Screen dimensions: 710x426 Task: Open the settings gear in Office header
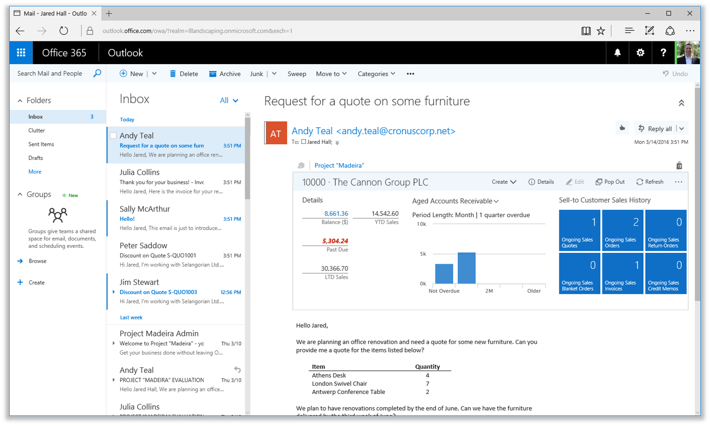coord(640,53)
